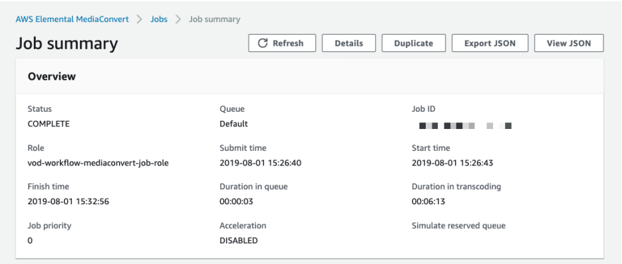Viewport: 622px width, 264px height.
Task: Select the Default queue value
Action: coord(233,124)
